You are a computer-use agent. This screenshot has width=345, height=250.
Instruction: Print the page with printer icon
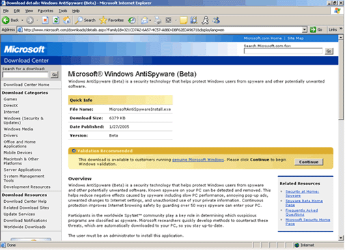point(158,20)
